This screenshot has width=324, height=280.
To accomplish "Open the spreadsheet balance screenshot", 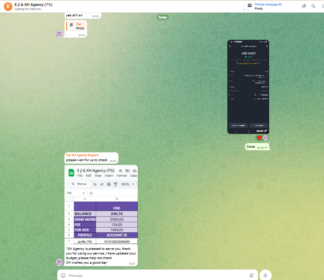I will 101,205.
